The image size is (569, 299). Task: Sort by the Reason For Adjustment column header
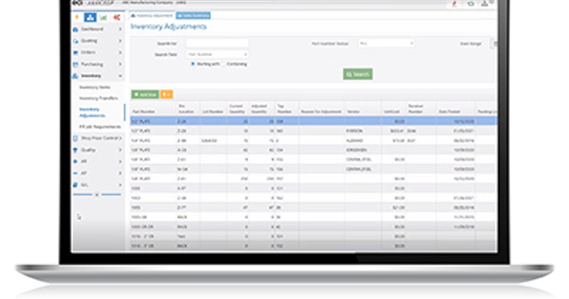(321, 112)
